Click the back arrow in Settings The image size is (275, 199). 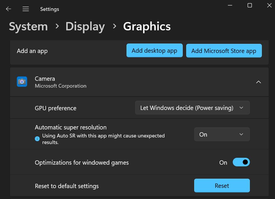pos(8,9)
